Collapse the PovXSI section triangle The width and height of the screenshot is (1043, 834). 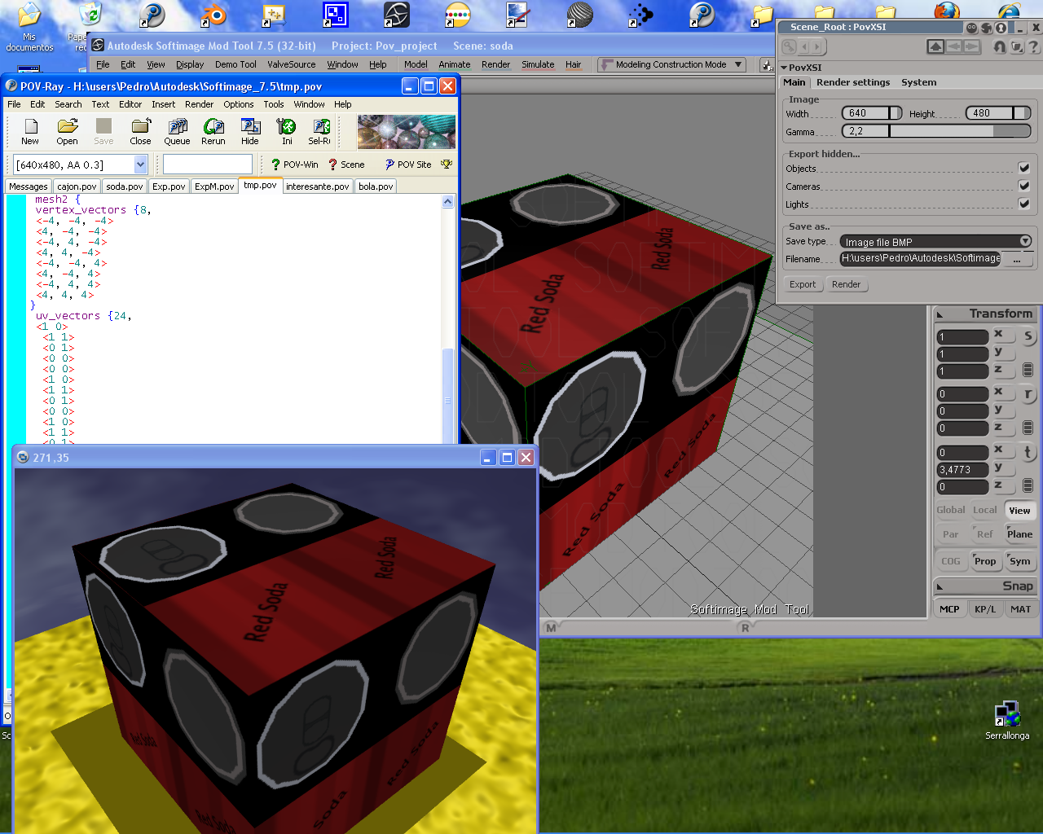(784, 68)
